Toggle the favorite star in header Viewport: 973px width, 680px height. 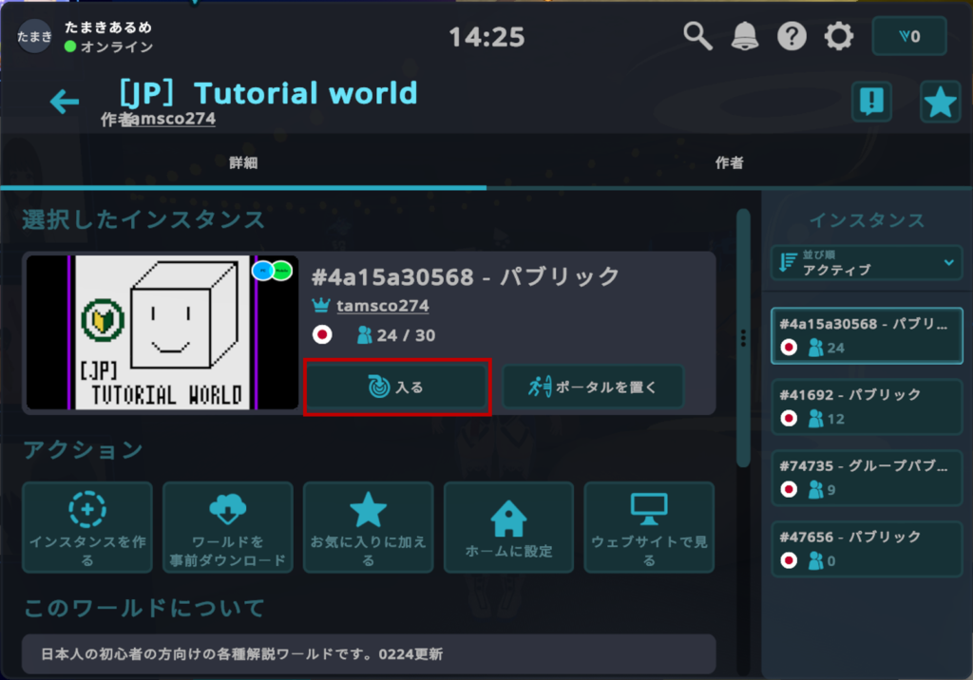click(940, 101)
